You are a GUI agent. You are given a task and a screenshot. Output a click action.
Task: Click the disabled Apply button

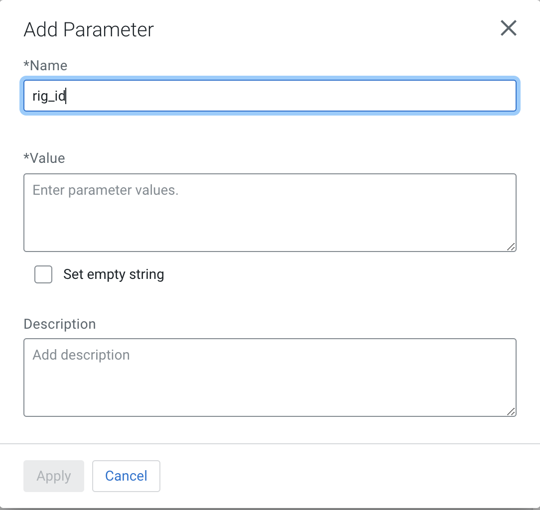click(x=54, y=476)
